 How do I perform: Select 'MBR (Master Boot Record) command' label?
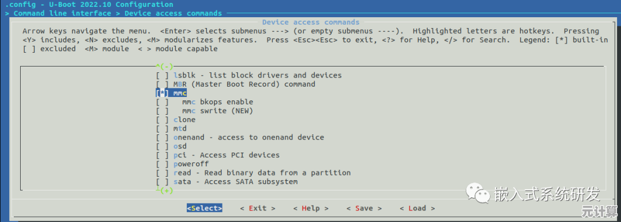point(244,84)
